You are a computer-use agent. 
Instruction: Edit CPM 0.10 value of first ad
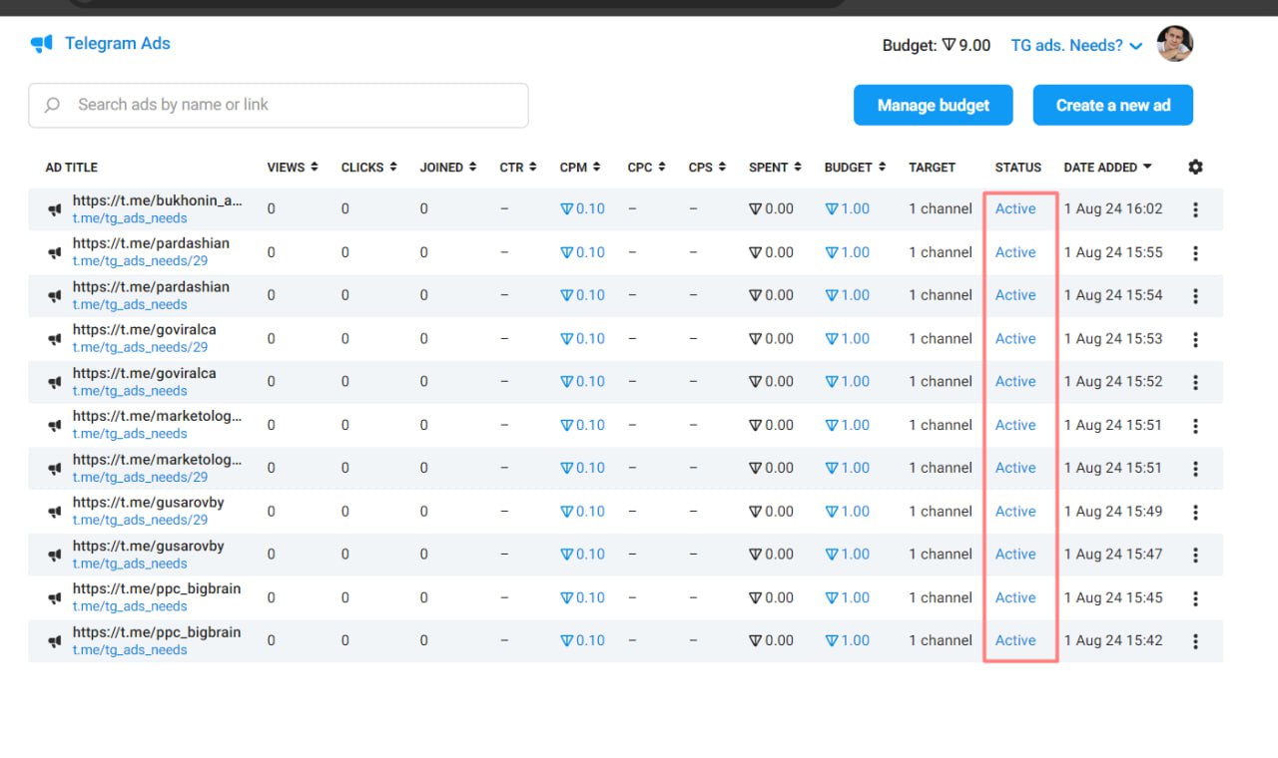pyautogui.click(x=583, y=209)
